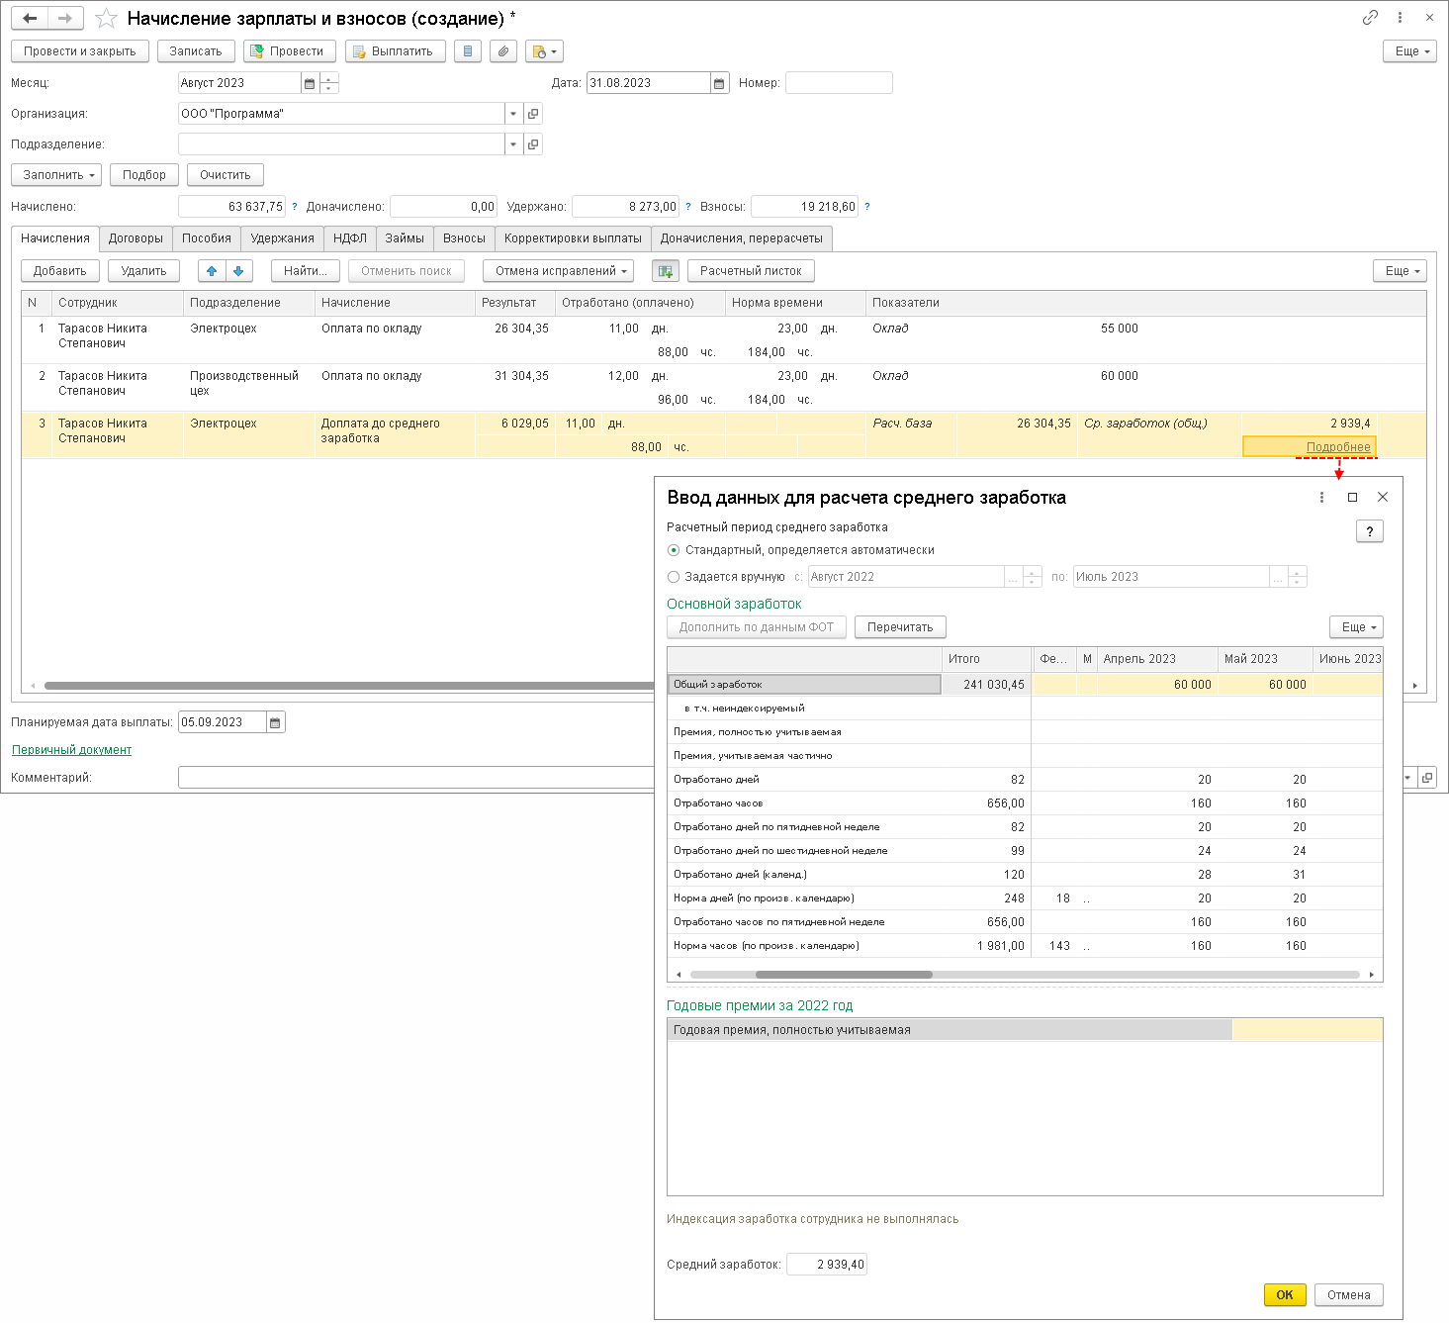Click Удалить row button

coord(143,271)
